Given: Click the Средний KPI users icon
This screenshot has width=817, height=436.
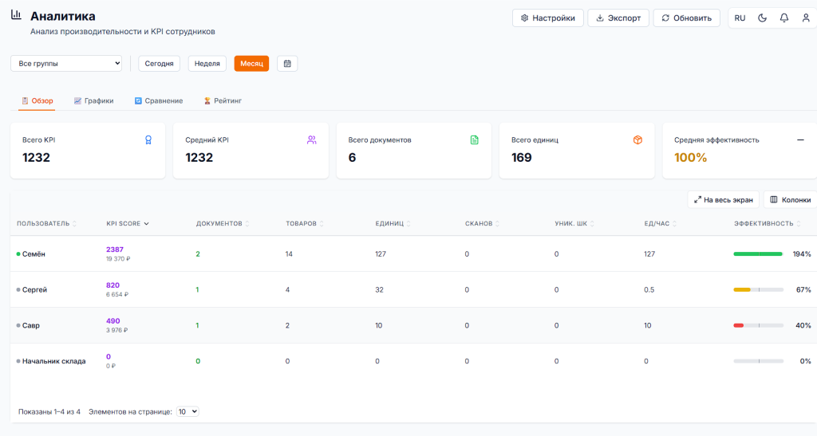Looking at the screenshot, I should (311, 140).
